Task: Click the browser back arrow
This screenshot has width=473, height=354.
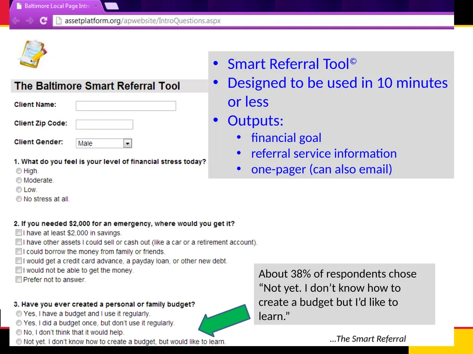Action: [x=16, y=21]
